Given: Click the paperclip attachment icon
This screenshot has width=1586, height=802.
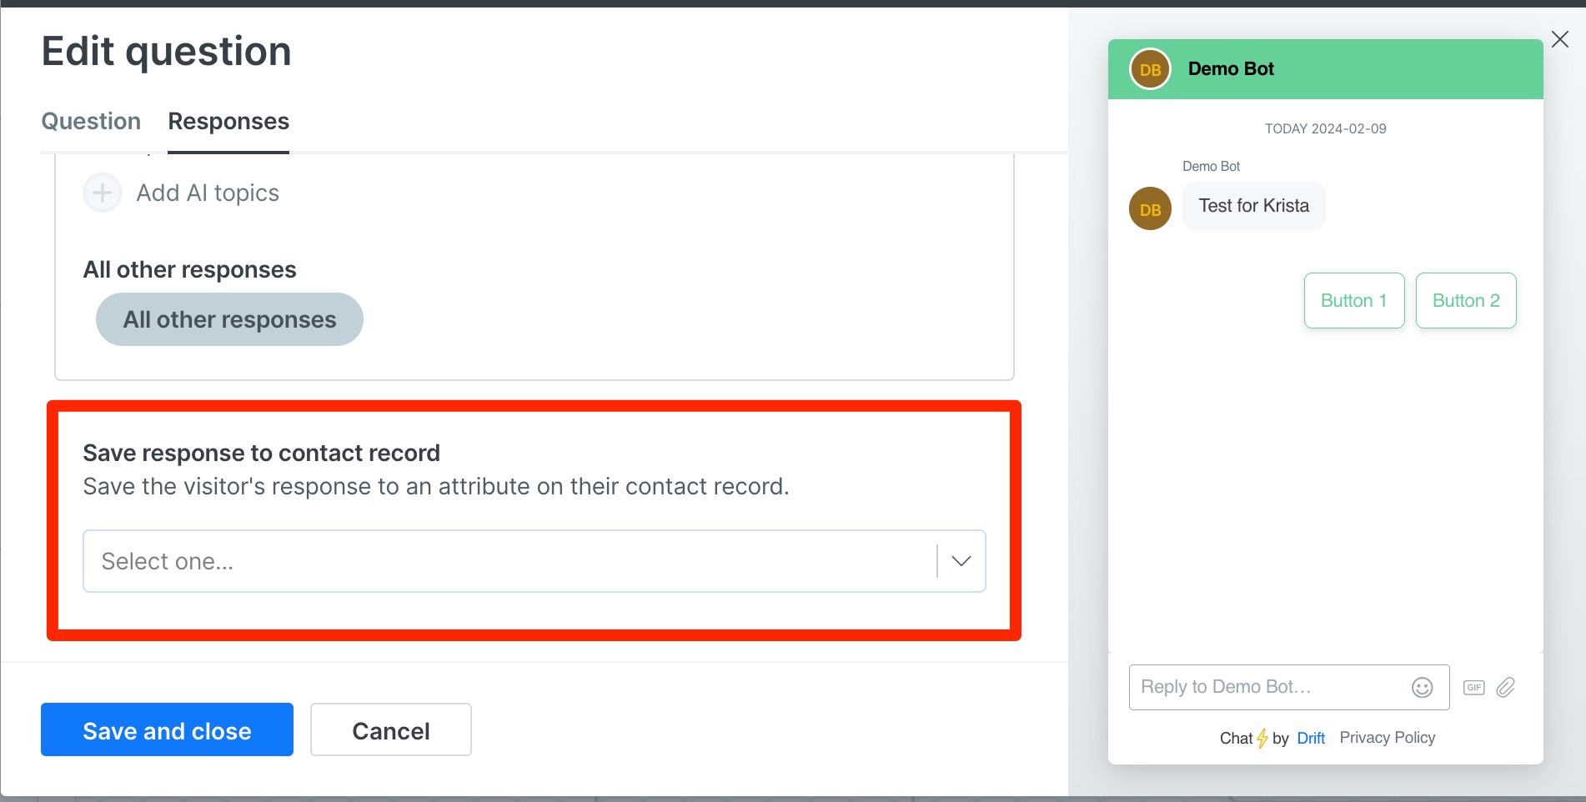Looking at the screenshot, I should tap(1505, 687).
